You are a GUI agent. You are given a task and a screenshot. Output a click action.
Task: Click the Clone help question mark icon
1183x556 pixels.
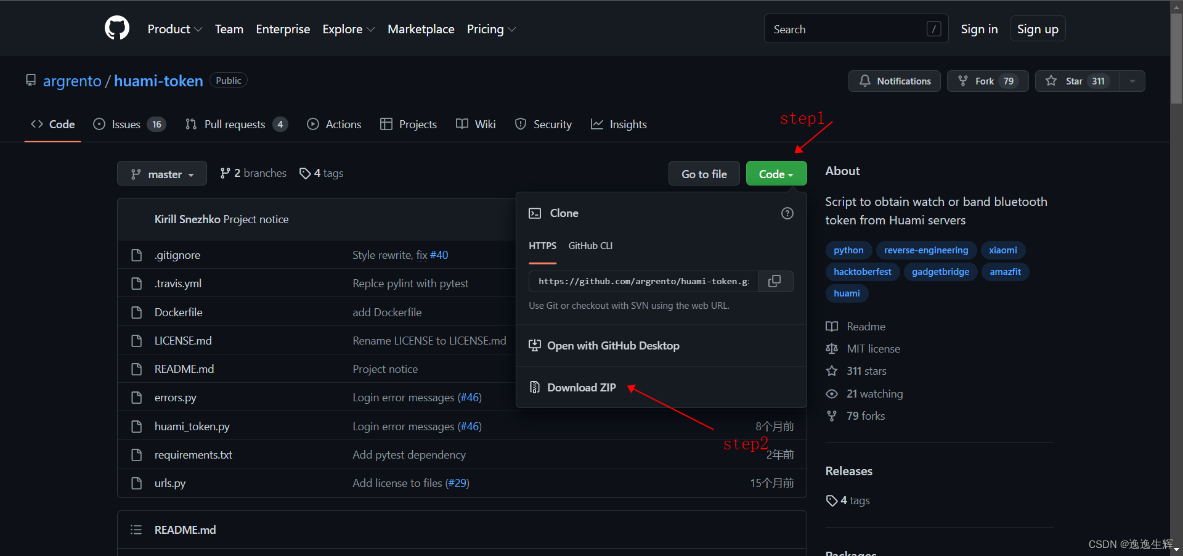tap(787, 213)
